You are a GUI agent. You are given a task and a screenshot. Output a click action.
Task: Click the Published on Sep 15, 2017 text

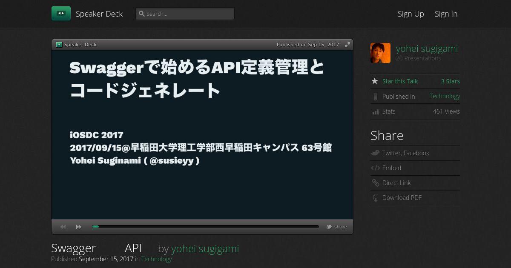point(308,45)
